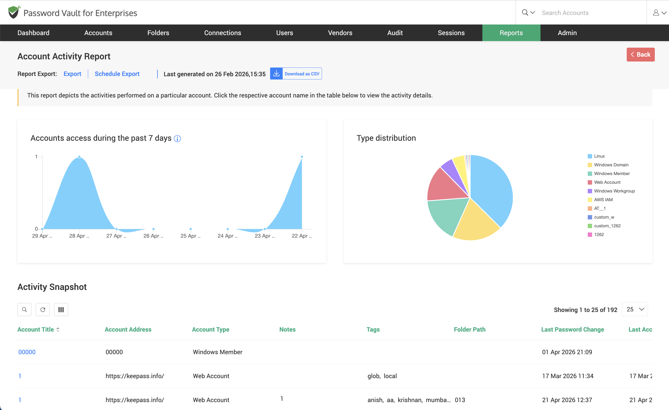Toggle the Windows Member legend swatch
This screenshot has width=669, height=410.
[x=590, y=174]
